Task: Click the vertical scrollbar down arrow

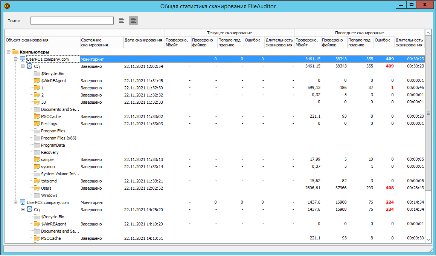Action: pyautogui.click(x=428, y=240)
